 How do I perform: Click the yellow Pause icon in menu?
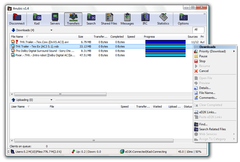(x=196, y=56)
